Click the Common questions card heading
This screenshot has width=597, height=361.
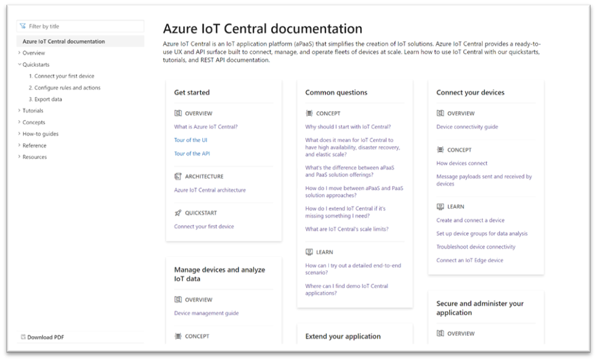(336, 92)
